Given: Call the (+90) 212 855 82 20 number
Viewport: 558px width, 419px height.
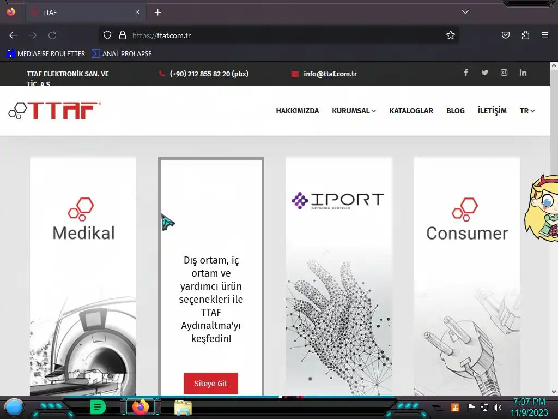Looking at the screenshot, I should click(209, 74).
